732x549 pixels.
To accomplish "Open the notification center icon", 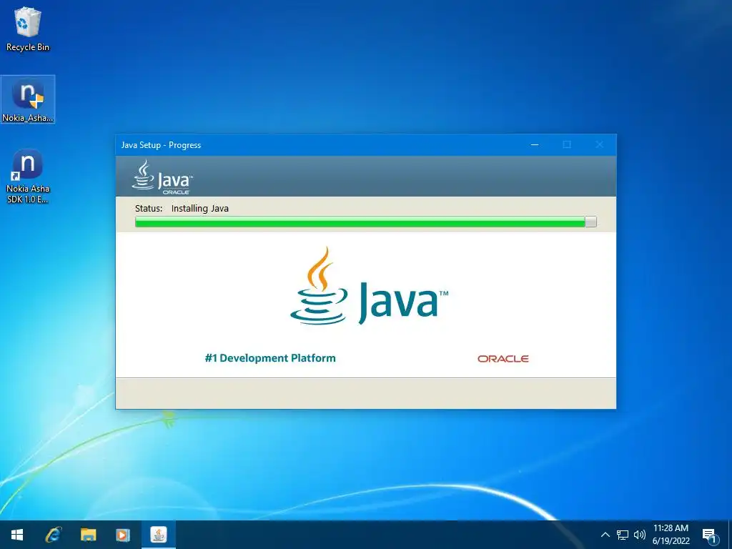I will (x=710, y=535).
